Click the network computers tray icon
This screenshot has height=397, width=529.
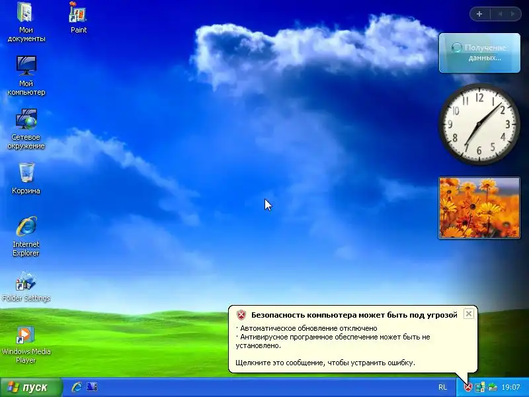[480, 387]
